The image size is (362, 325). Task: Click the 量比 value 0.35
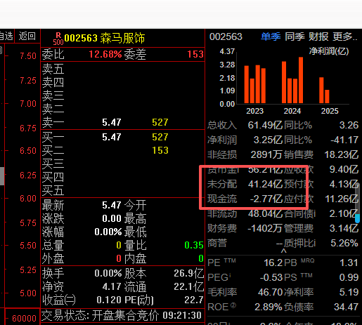194,245
